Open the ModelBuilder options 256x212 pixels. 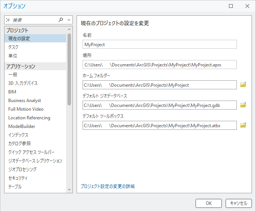point(21,126)
